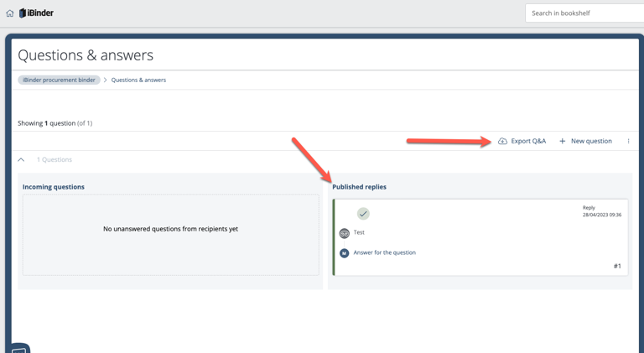Click the 1 Questions group label
644x353 pixels.
click(x=55, y=159)
